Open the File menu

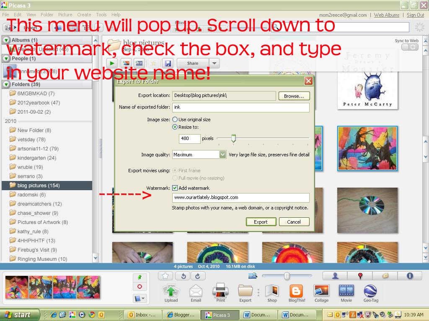[5, 15]
